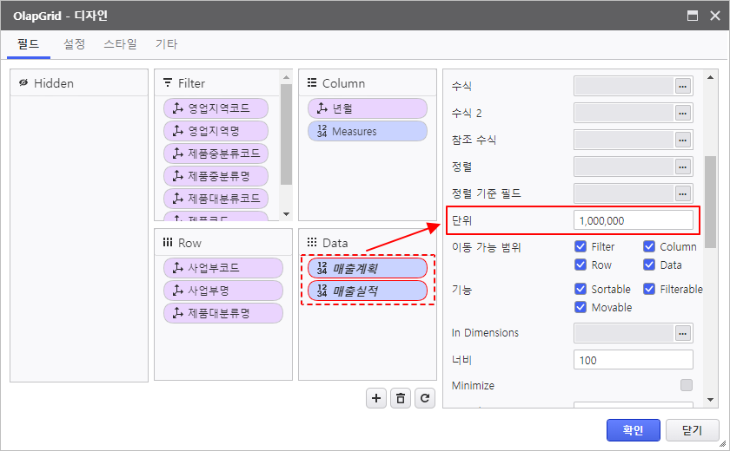
Task: Toggle the Sortable checkbox
Action: pos(581,290)
